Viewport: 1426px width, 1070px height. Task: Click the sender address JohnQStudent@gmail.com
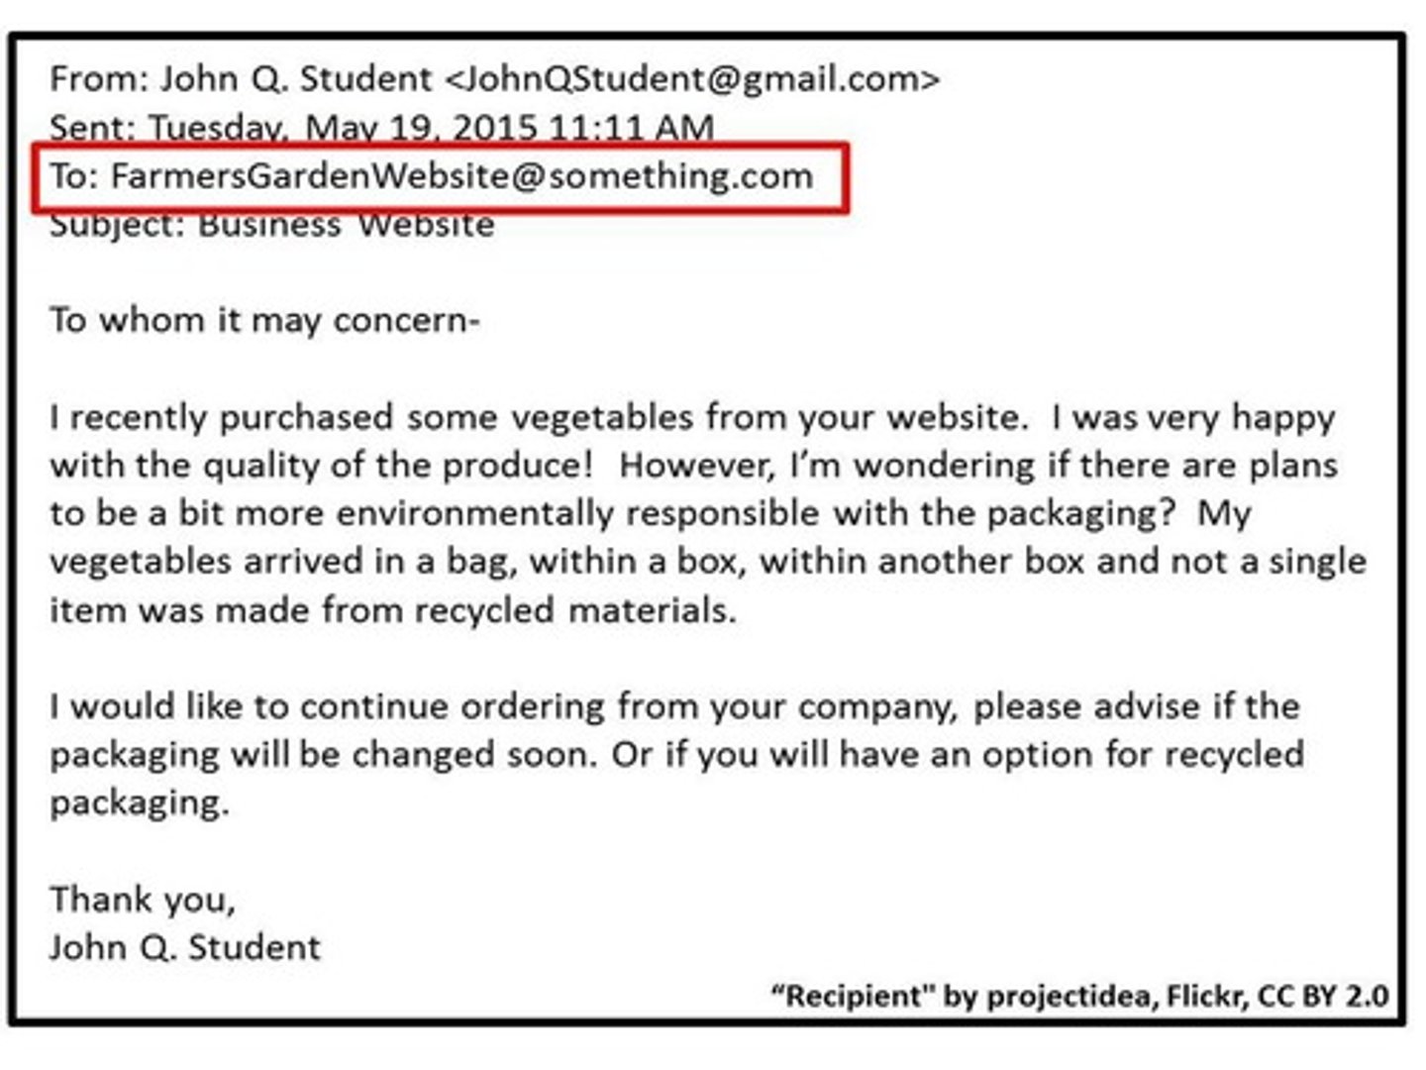[692, 78]
